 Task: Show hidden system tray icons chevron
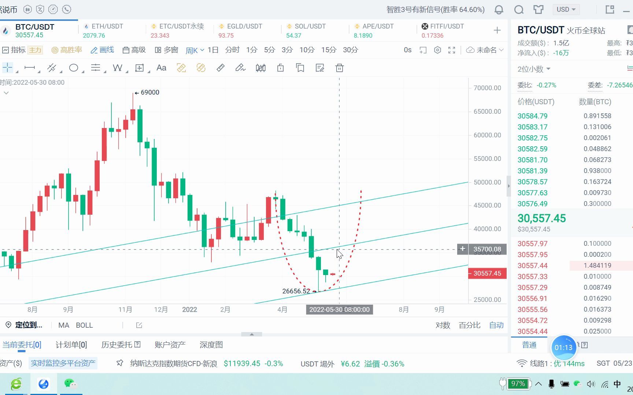538,384
